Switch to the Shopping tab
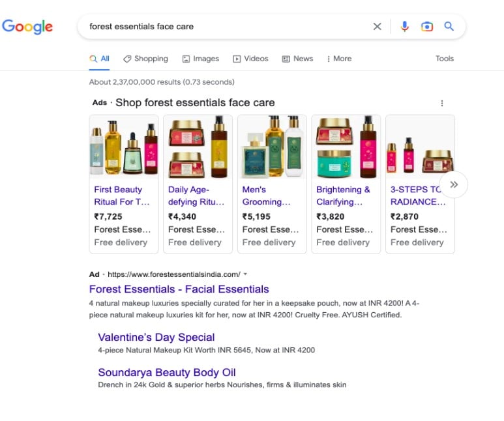The width and height of the screenshot is (504, 421). [145, 59]
